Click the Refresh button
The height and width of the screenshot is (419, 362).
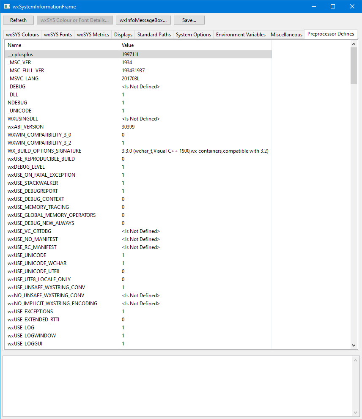(x=18, y=20)
